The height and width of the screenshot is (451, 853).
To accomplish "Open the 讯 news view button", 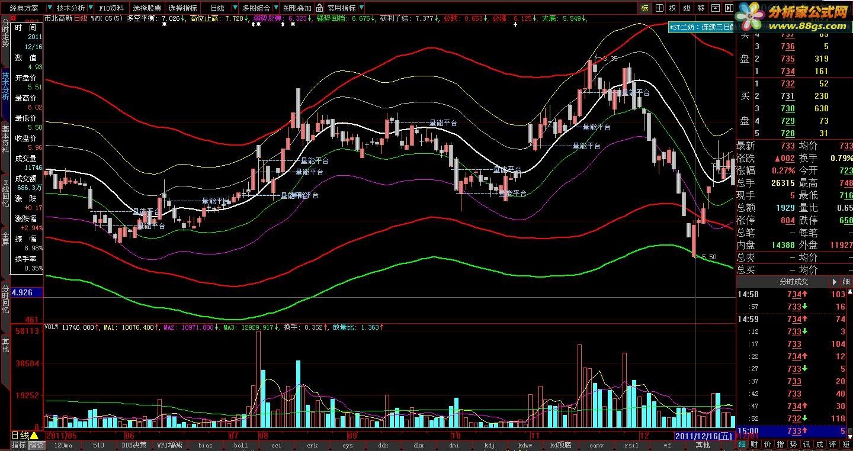I will [x=807, y=444].
